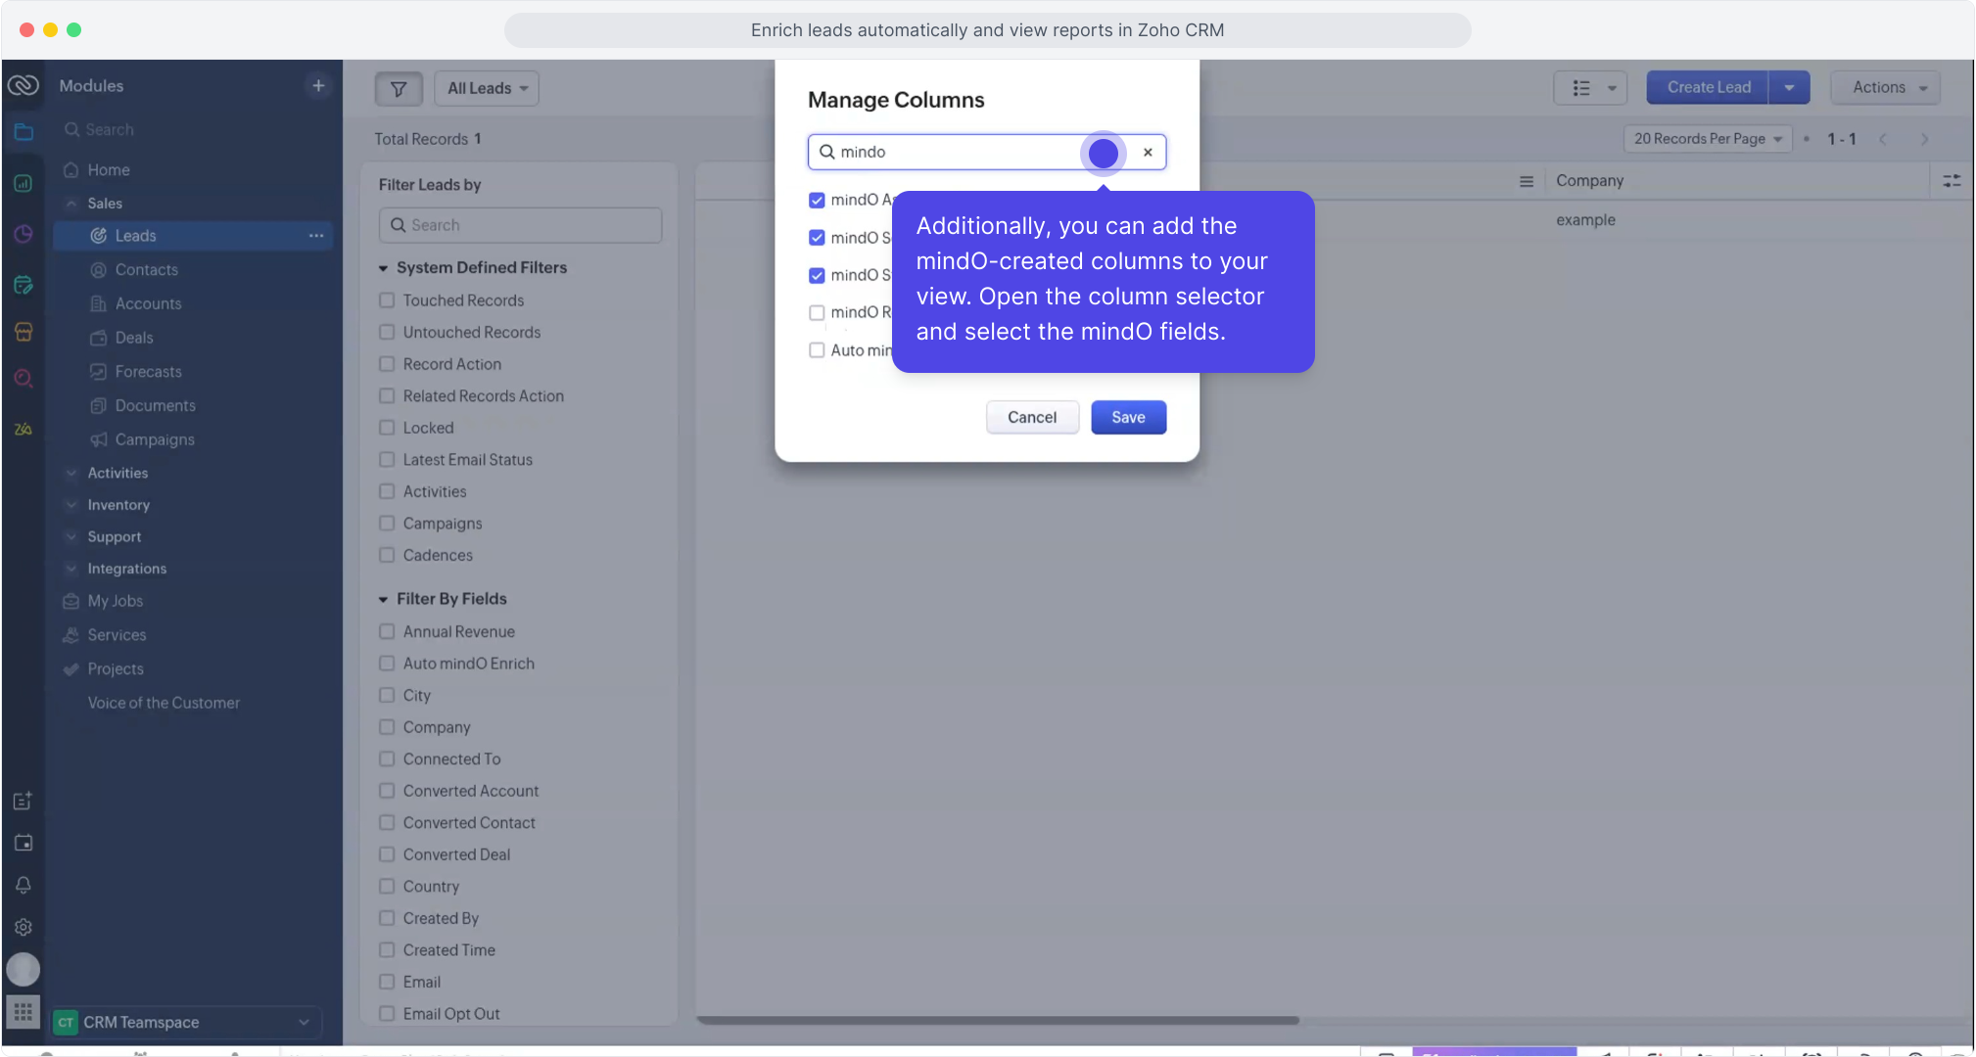Click the column settings icon beside Company
The height and width of the screenshot is (1057, 1976).
pyautogui.click(x=1951, y=181)
